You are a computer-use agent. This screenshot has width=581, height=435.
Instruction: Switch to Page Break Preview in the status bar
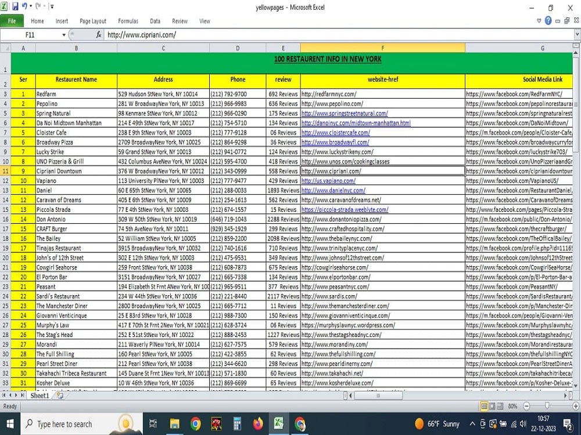pos(500,406)
